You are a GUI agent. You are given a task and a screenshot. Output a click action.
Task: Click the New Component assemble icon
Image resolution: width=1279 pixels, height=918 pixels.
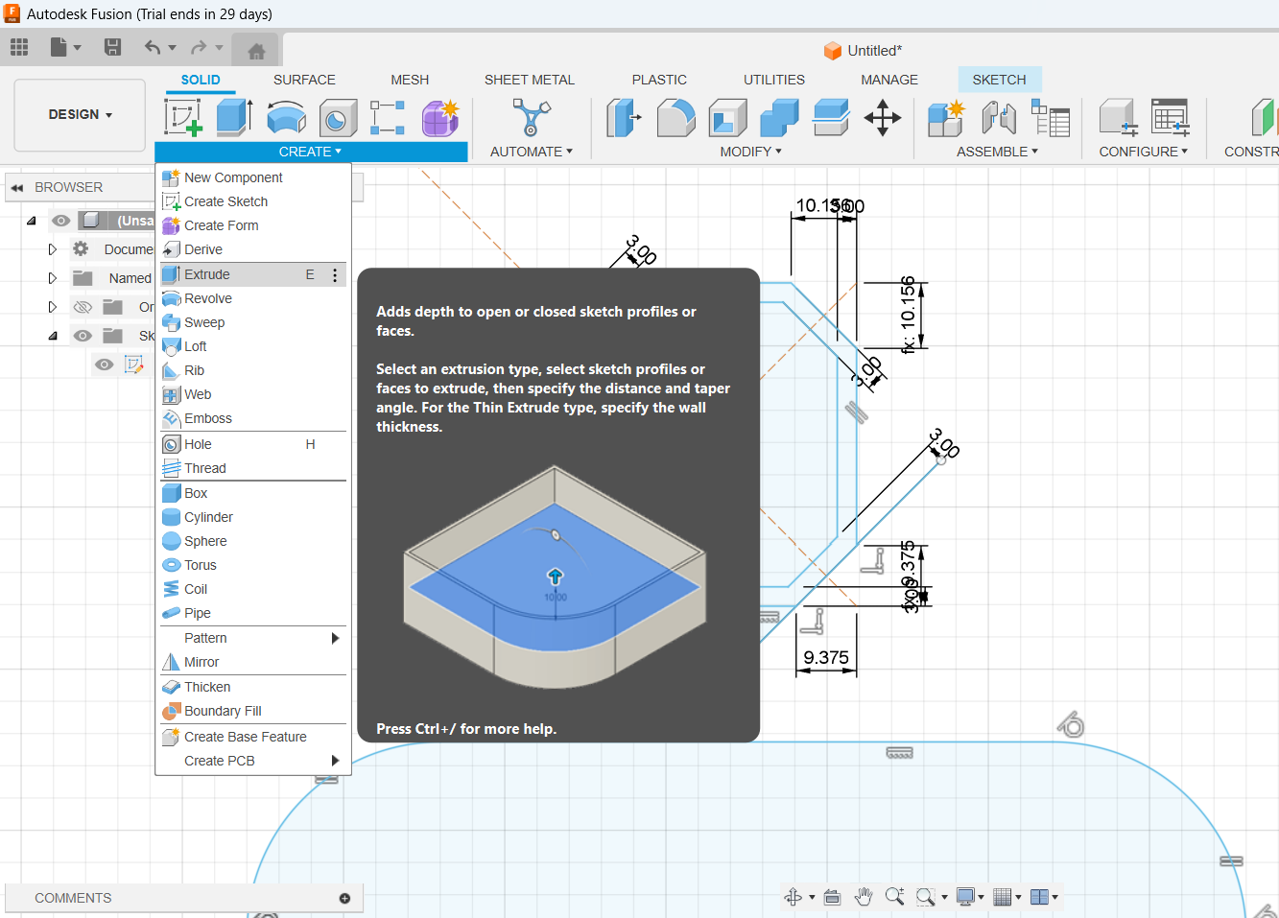click(x=946, y=118)
